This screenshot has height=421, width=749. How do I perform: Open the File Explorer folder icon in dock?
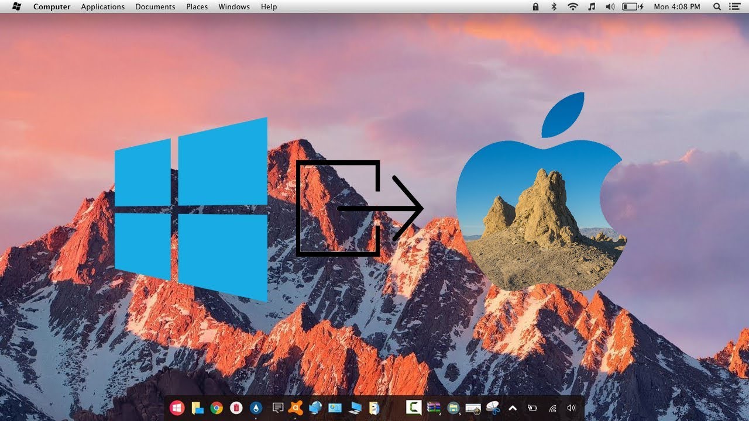197,408
